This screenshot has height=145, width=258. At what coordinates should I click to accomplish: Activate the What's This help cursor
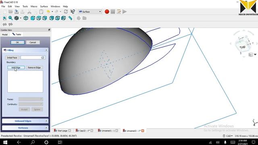click(73, 12)
